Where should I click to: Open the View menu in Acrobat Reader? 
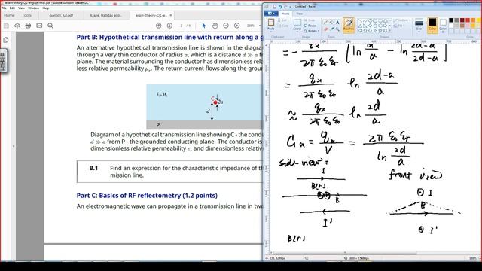(22, 8)
